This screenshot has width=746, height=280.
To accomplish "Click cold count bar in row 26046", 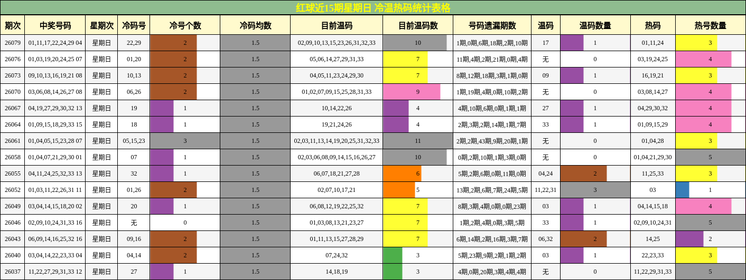I will tap(185, 223).
